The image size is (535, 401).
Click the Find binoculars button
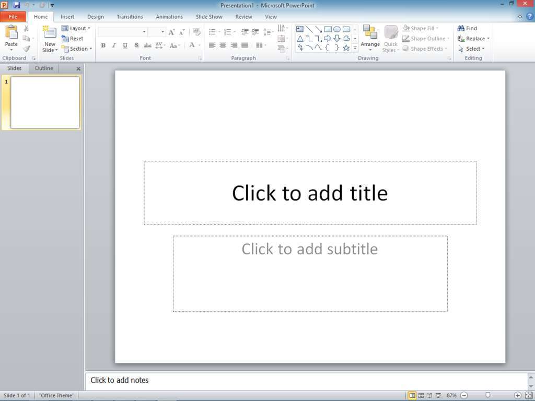[x=468, y=28]
